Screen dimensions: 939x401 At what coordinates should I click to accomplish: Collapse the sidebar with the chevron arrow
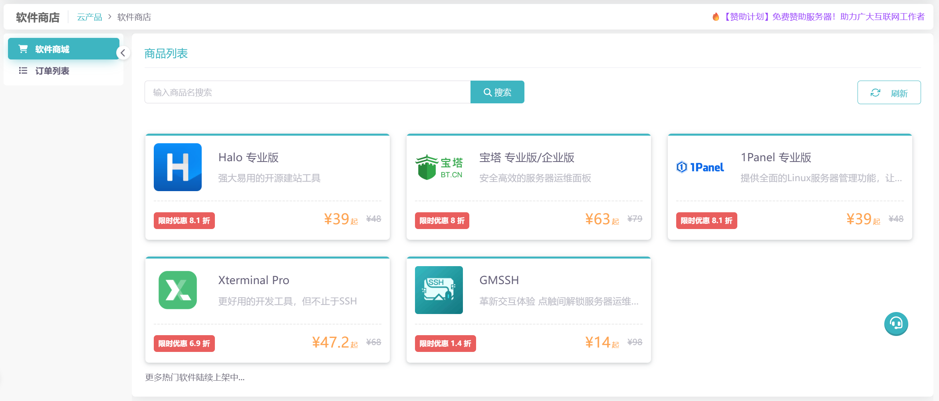(x=123, y=53)
